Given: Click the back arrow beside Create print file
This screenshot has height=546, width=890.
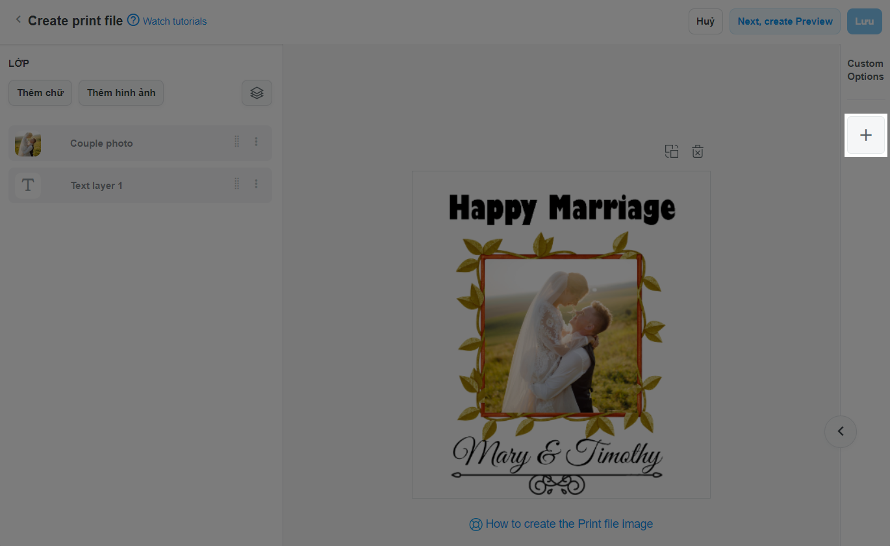Looking at the screenshot, I should pyautogui.click(x=18, y=20).
